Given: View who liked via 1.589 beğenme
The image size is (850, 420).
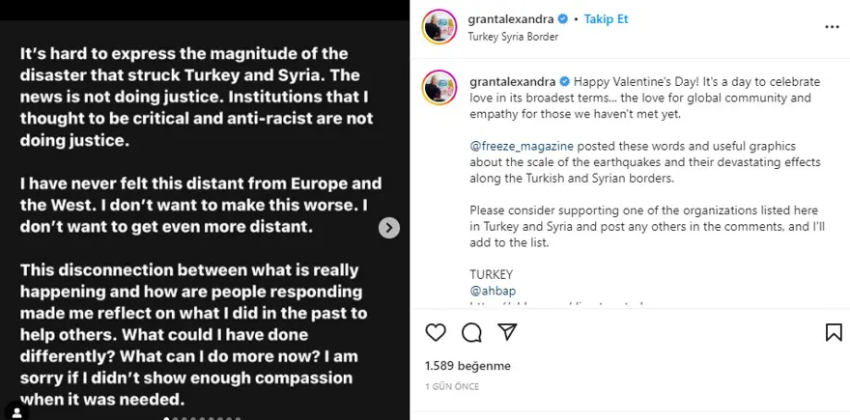Looking at the screenshot, I should pos(467,366).
